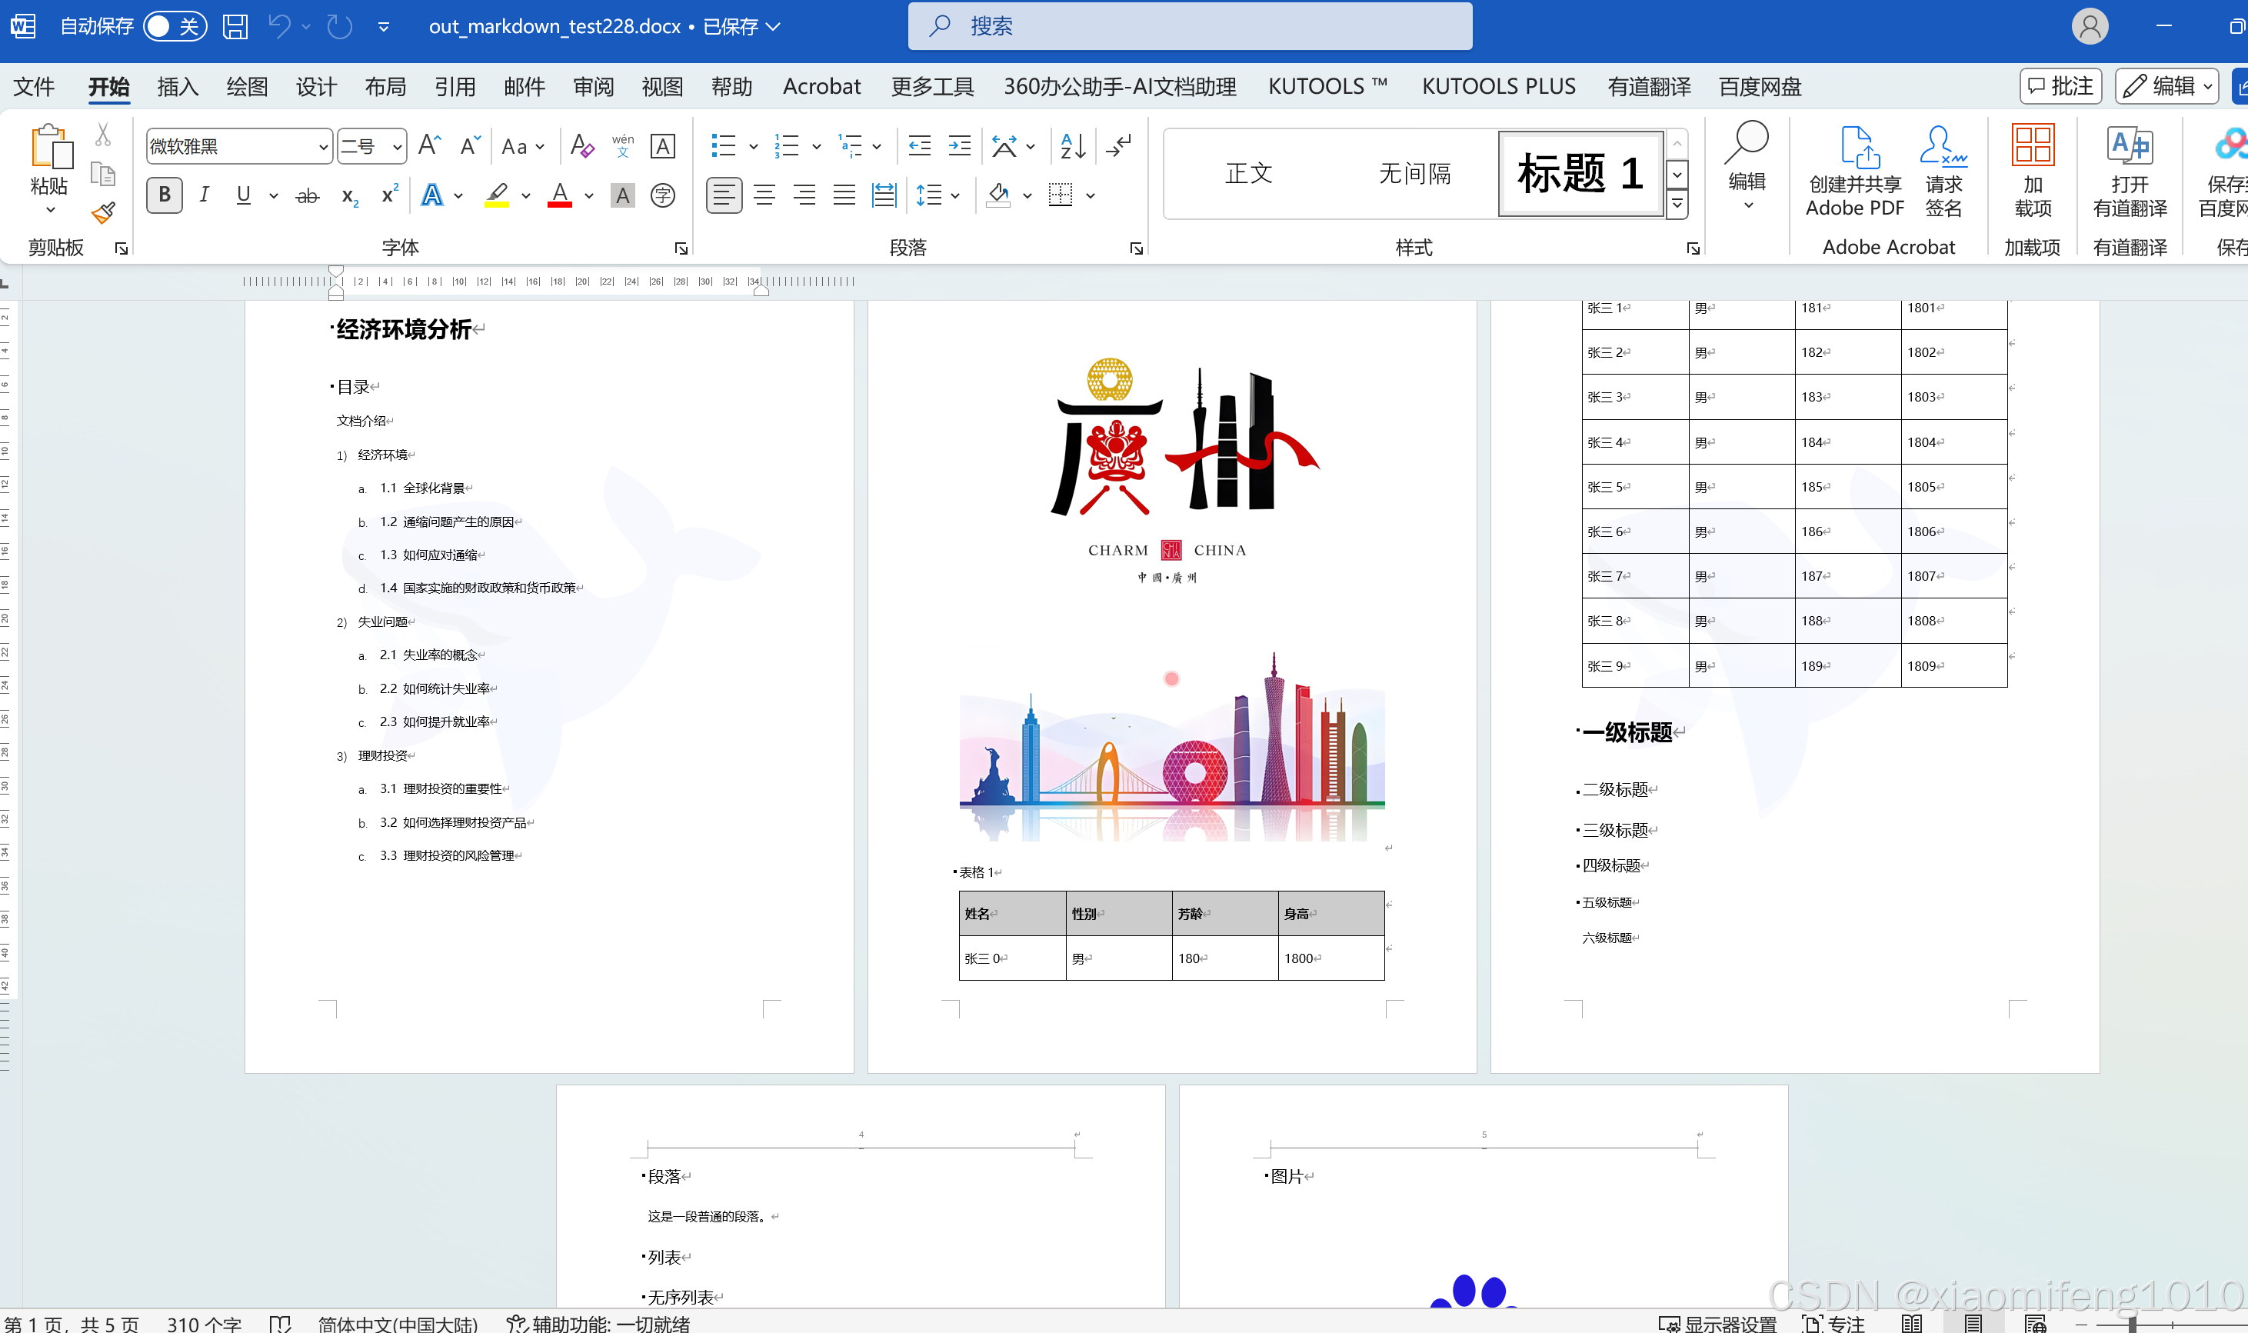The width and height of the screenshot is (2248, 1333).
Task: Apply strikethrough text formatting
Action: point(307,195)
